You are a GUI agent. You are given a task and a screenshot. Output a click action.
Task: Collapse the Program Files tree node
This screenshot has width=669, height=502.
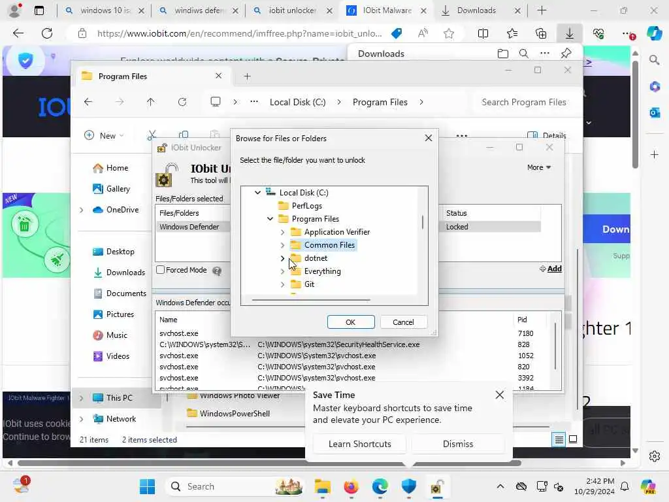(x=270, y=218)
